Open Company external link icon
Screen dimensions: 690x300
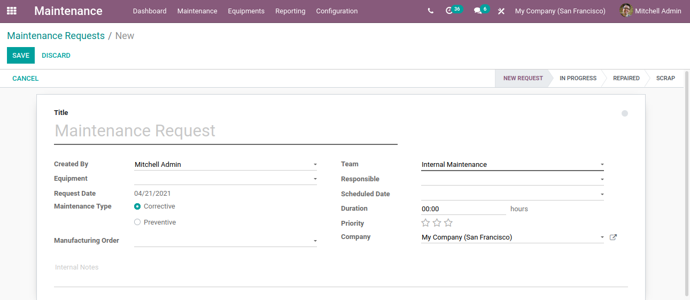click(x=613, y=237)
